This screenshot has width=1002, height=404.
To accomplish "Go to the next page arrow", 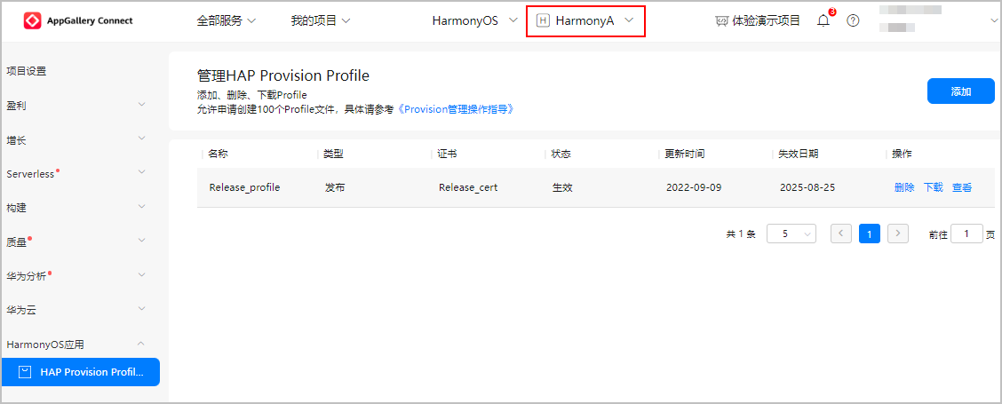I will click(898, 234).
